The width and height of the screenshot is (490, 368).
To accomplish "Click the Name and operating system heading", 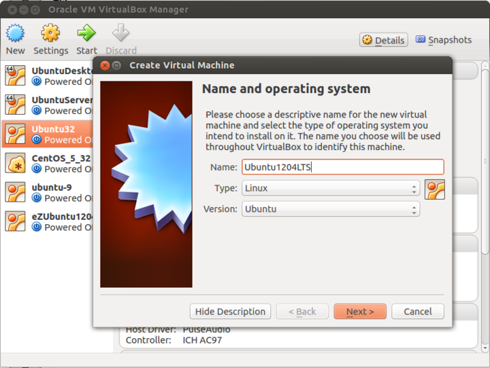I will [x=287, y=89].
